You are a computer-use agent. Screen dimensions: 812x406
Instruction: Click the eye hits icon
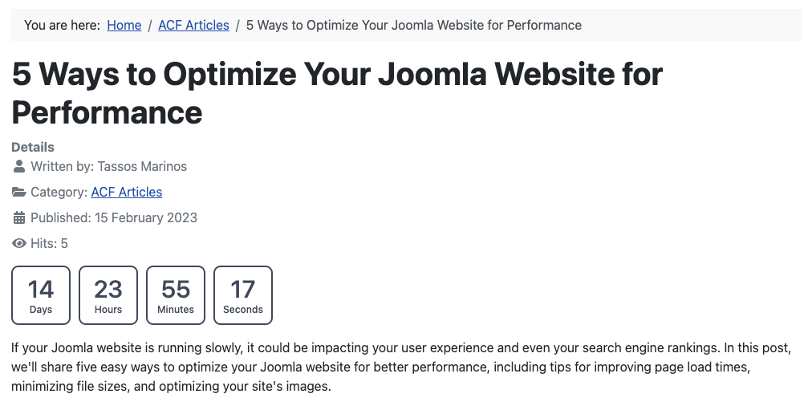[x=18, y=243]
